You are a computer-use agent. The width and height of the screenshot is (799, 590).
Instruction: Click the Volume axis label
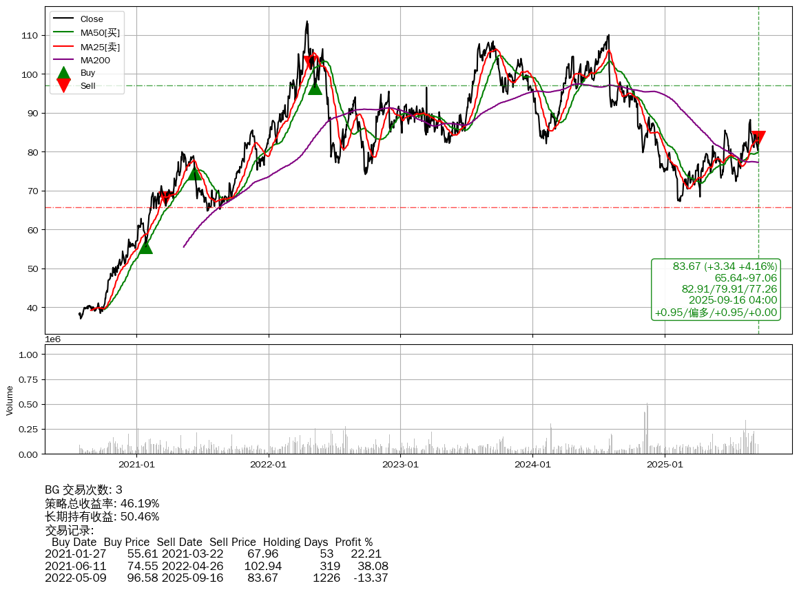(10, 400)
